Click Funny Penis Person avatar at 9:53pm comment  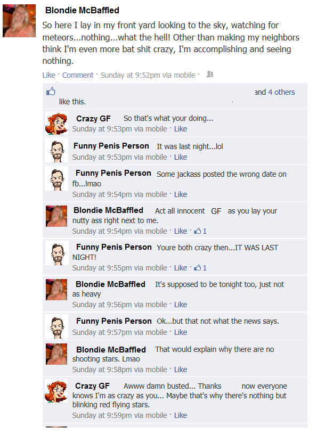pos(56,151)
